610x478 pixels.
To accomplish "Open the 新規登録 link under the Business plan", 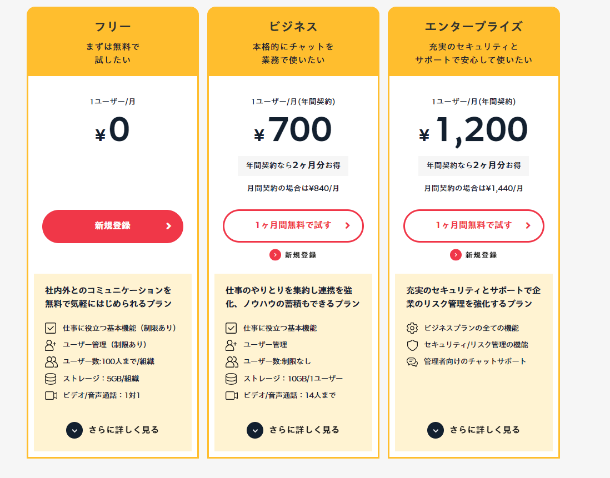I will click(293, 255).
